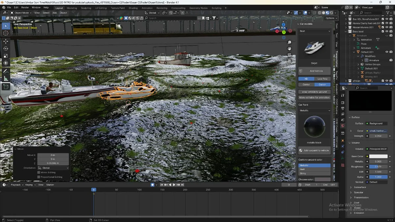395x222 pixels.
Task: Open the Object Mode dropdown
Action: point(21,13)
